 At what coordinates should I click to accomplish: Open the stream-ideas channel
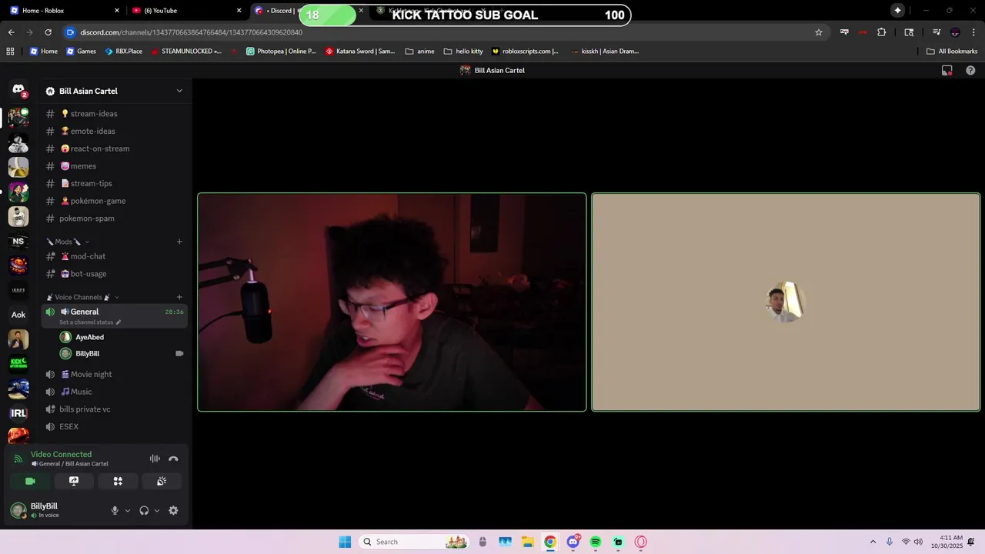tap(115, 114)
